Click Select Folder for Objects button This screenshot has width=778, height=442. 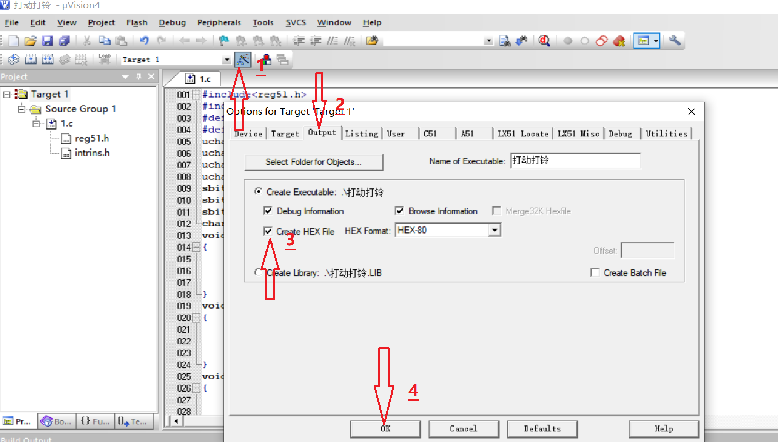[313, 162]
